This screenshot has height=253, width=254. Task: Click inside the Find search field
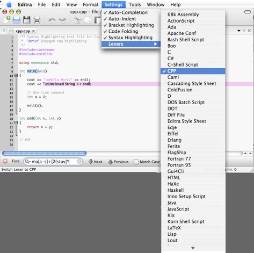pyautogui.click(x=53, y=162)
